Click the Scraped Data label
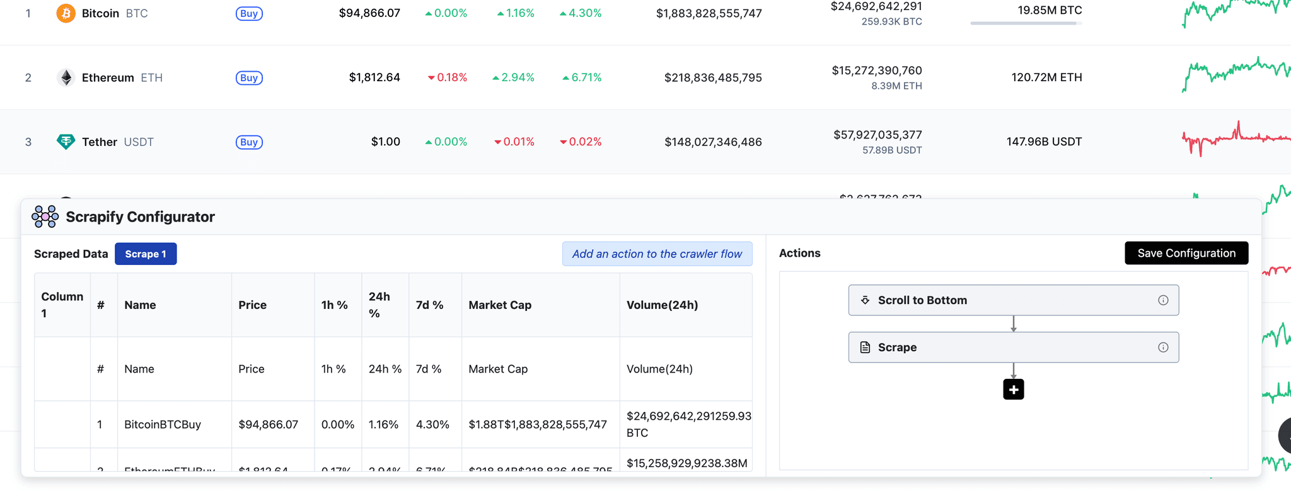The image size is (1291, 494). coord(71,254)
